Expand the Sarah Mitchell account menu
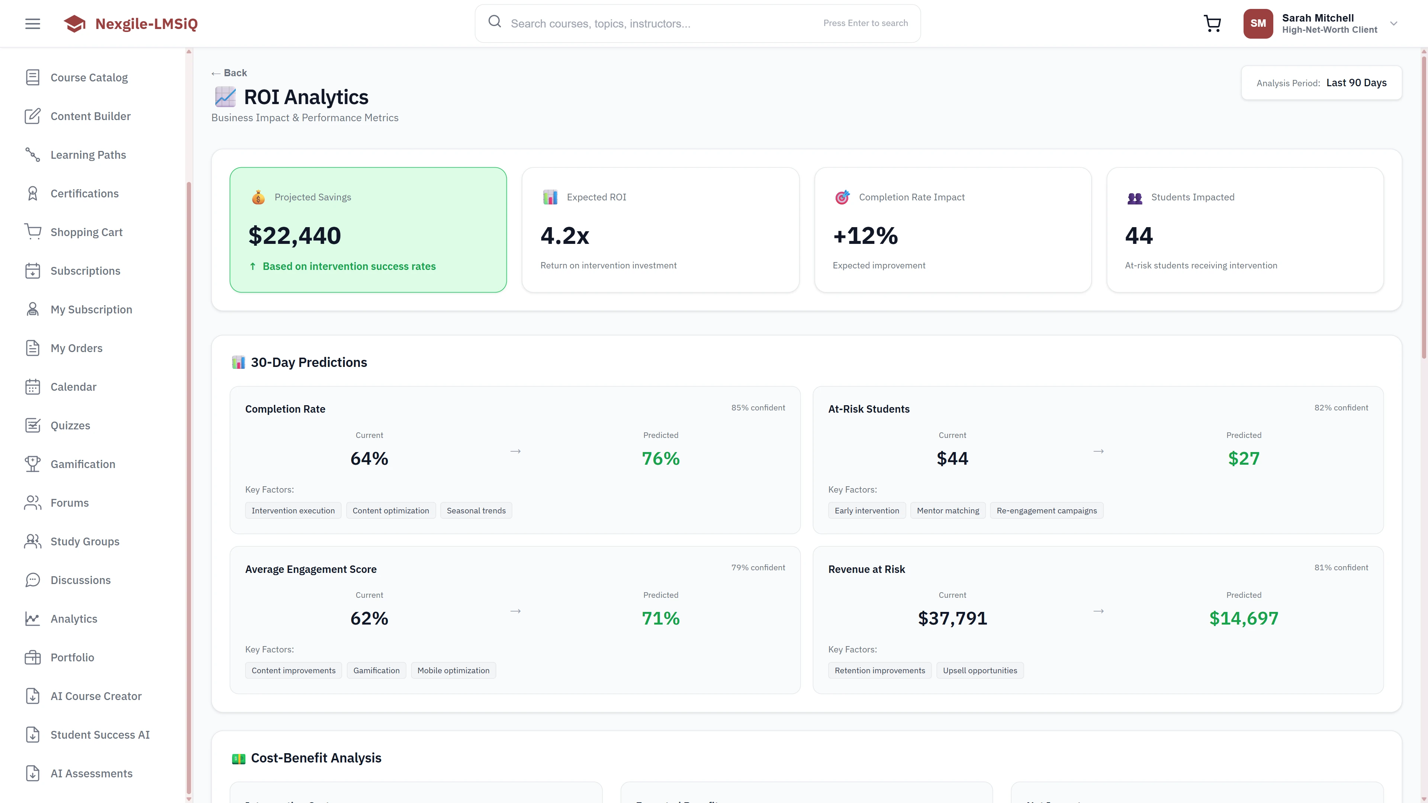The image size is (1428, 803). (1324, 23)
